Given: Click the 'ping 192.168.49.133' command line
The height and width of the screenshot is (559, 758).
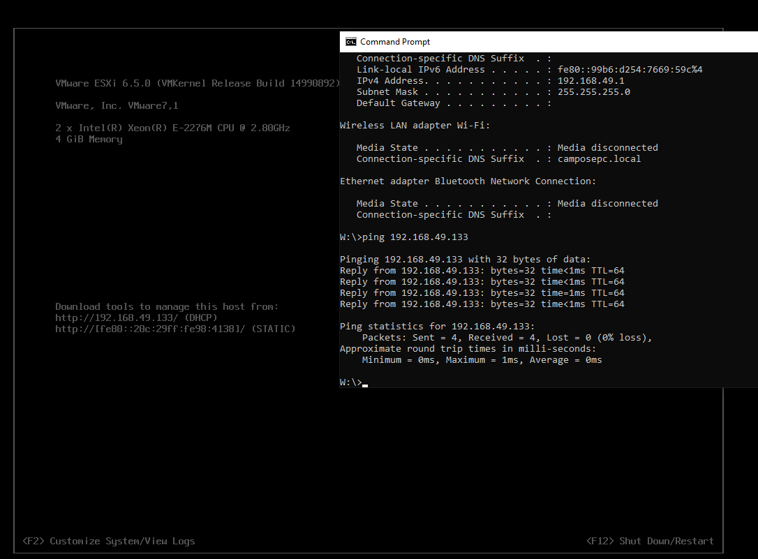Looking at the screenshot, I should click(x=404, y=237).
